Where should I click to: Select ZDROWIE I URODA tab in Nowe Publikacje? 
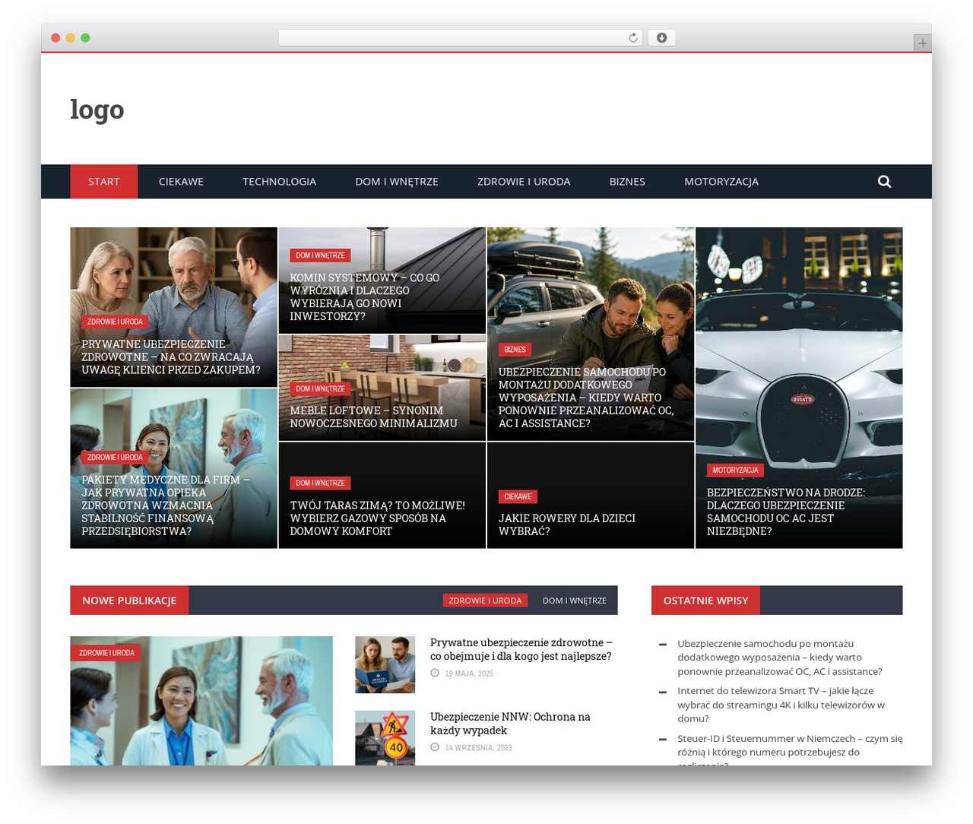coord(485,601)
